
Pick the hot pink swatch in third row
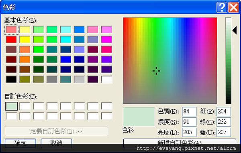pos(106,50)
